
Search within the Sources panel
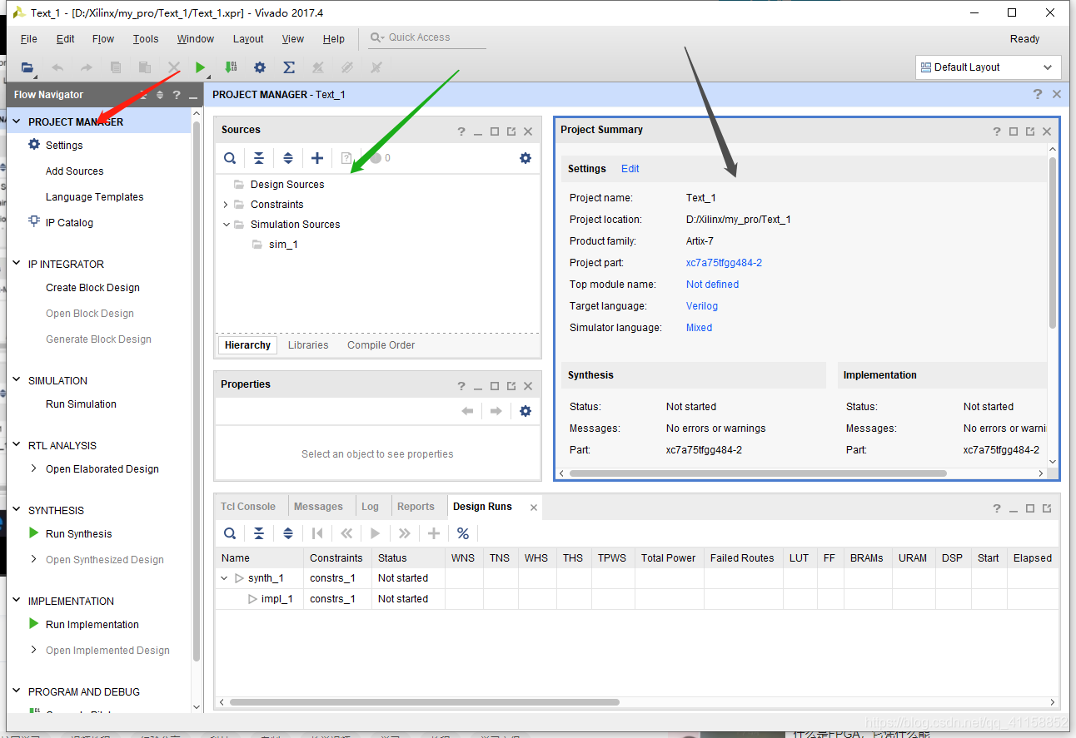tap(230, 158)
